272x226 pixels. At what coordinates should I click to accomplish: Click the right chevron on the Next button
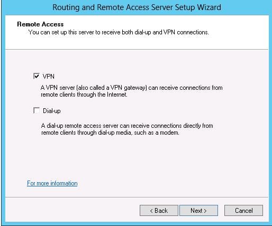pyautogui.click(x=205, y=211)
